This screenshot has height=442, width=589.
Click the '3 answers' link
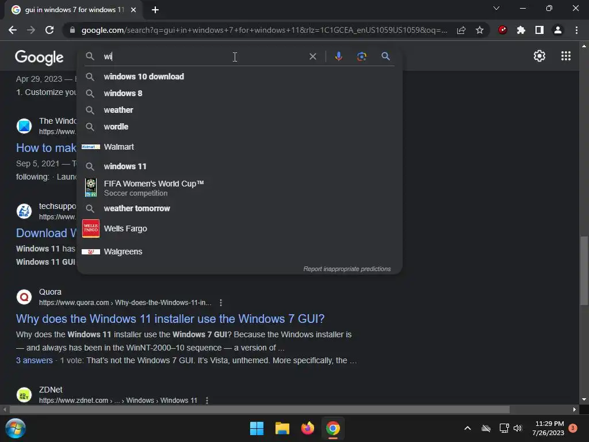34,360
